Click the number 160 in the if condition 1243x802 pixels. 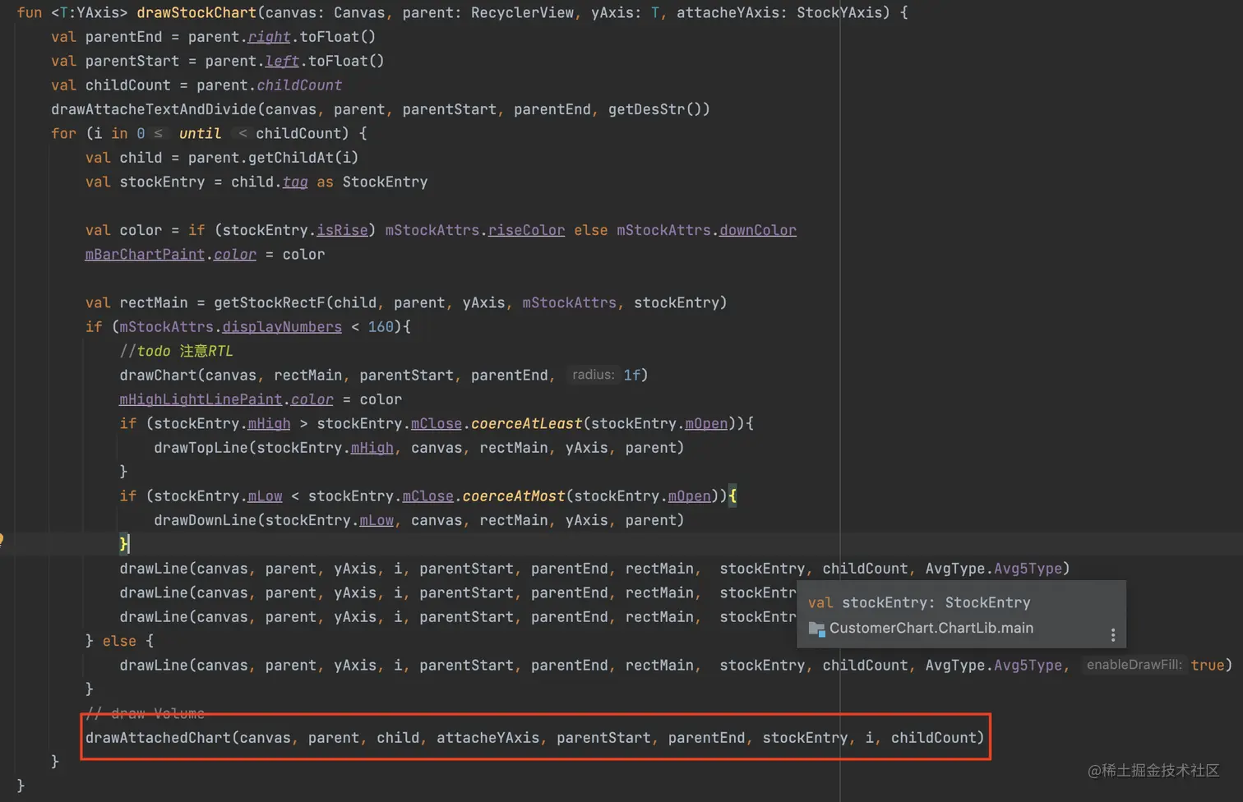pos(381,327)
